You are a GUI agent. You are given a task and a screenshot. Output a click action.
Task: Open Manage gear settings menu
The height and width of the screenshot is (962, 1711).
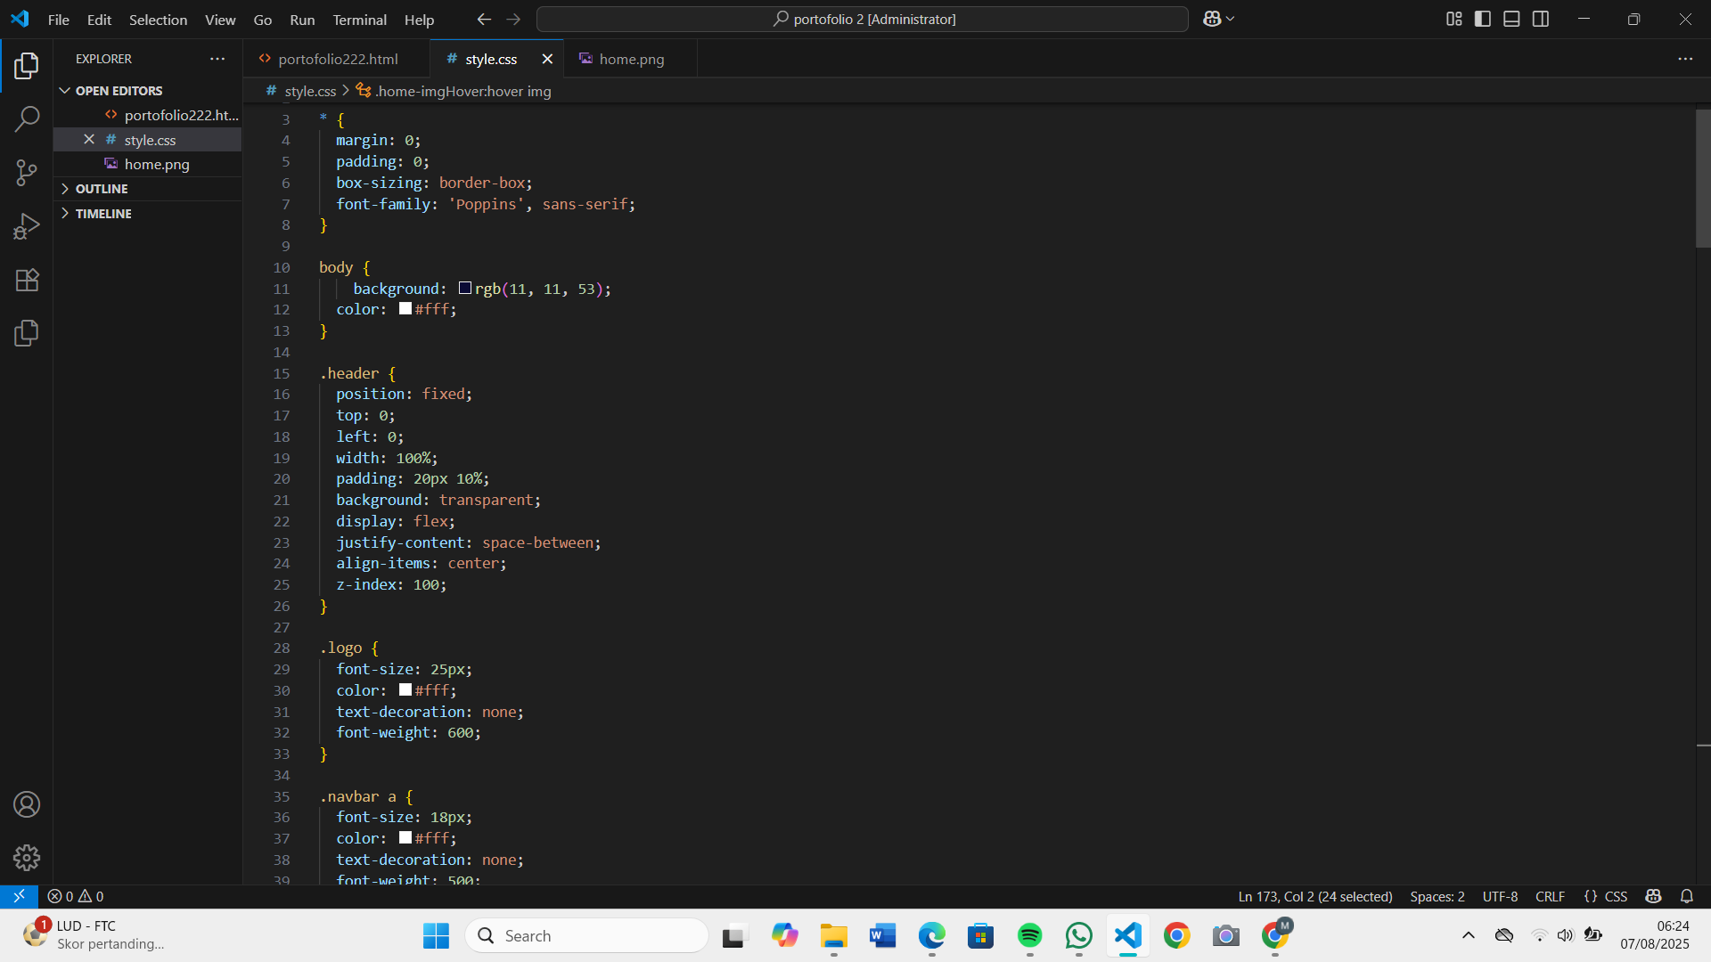click(27, 858)
